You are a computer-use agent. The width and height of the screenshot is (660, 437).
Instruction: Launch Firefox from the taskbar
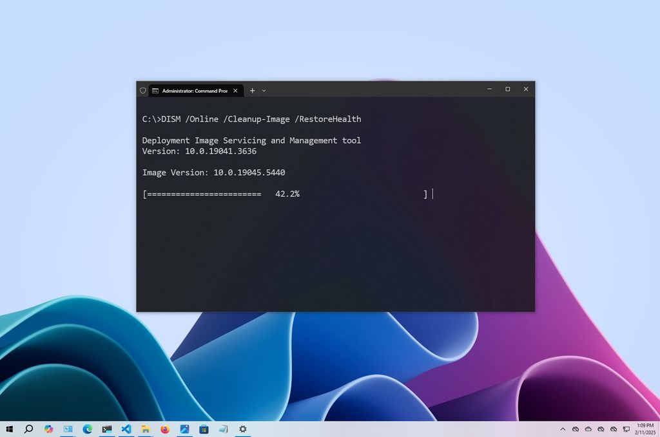[165, 429]
